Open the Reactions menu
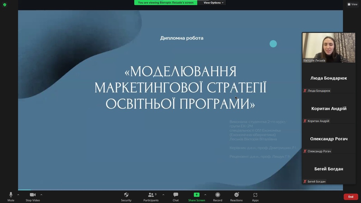361x203 pixels. (236, 195)
